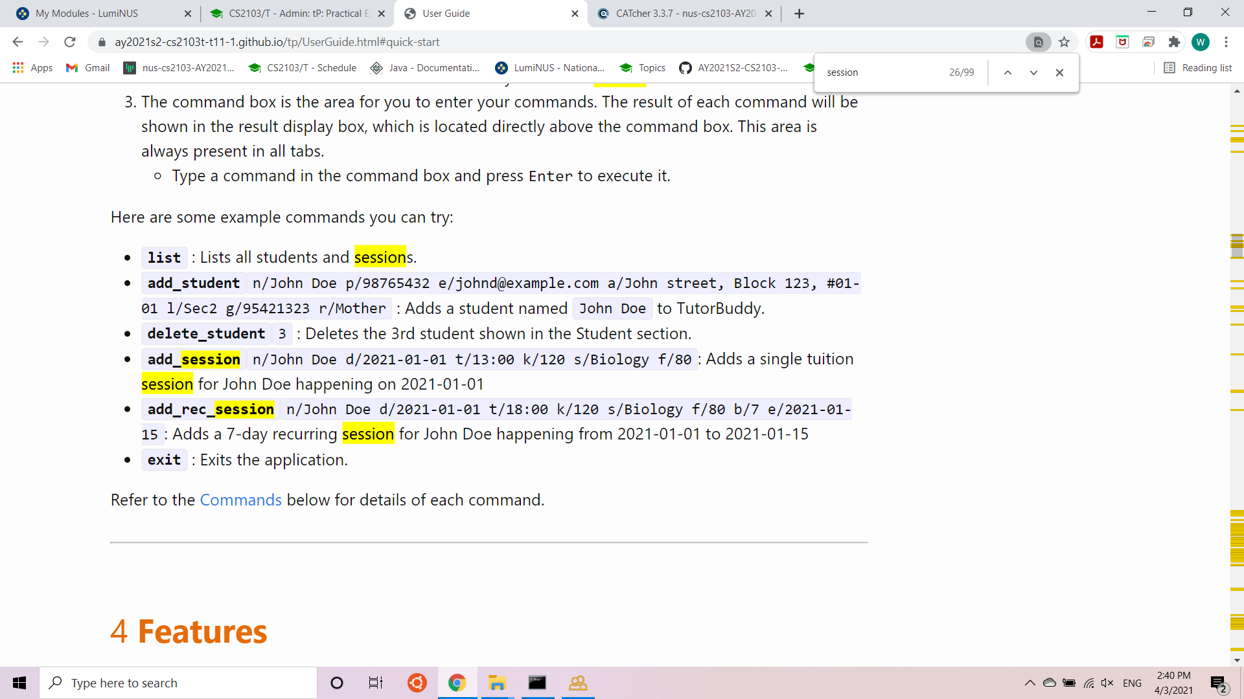Click the page reload icon

pyautogui.click(x=70, y=42)
